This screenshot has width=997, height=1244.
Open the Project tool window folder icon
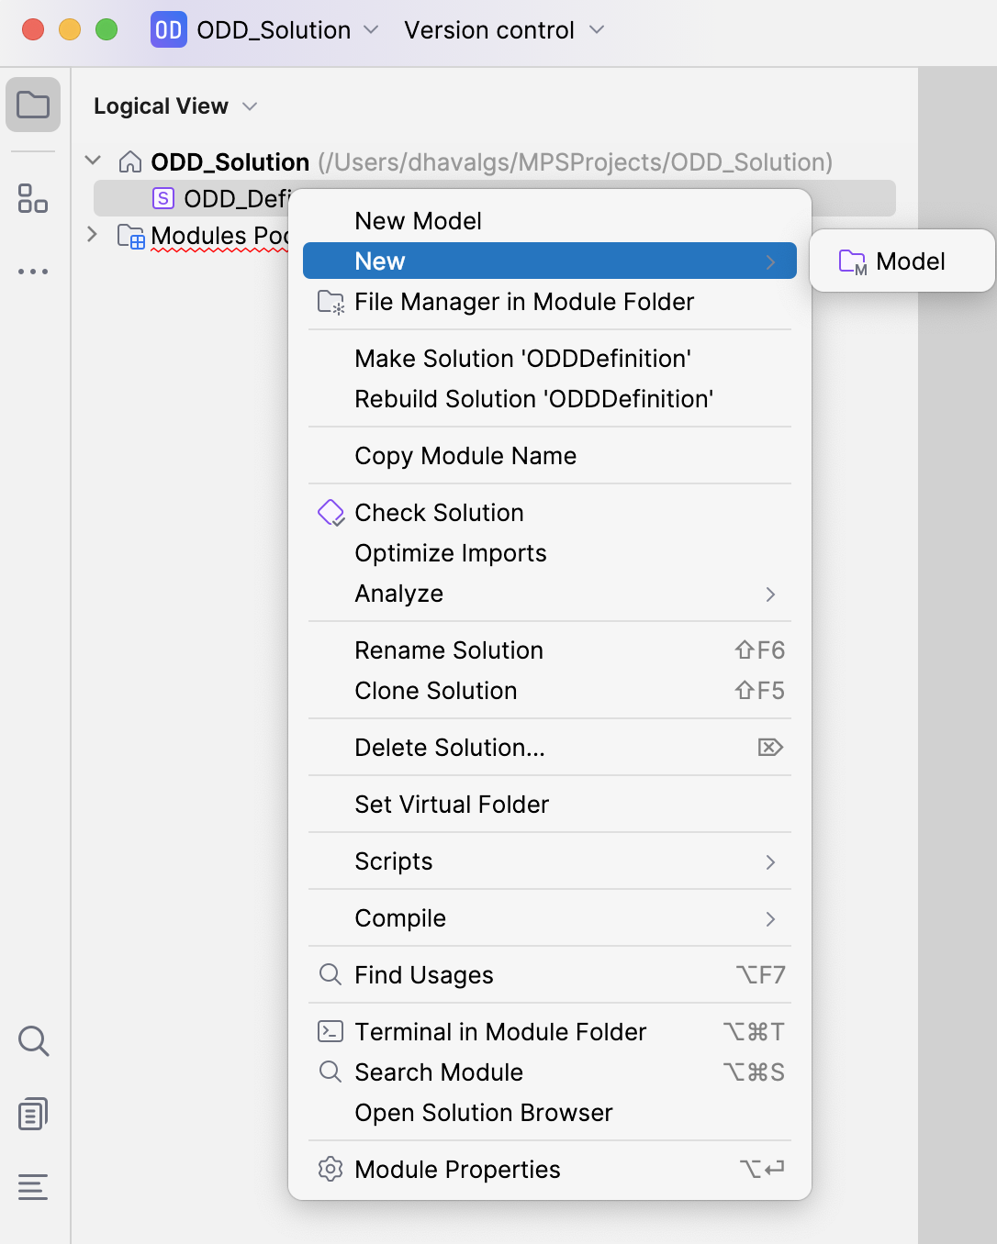[33, 105]
